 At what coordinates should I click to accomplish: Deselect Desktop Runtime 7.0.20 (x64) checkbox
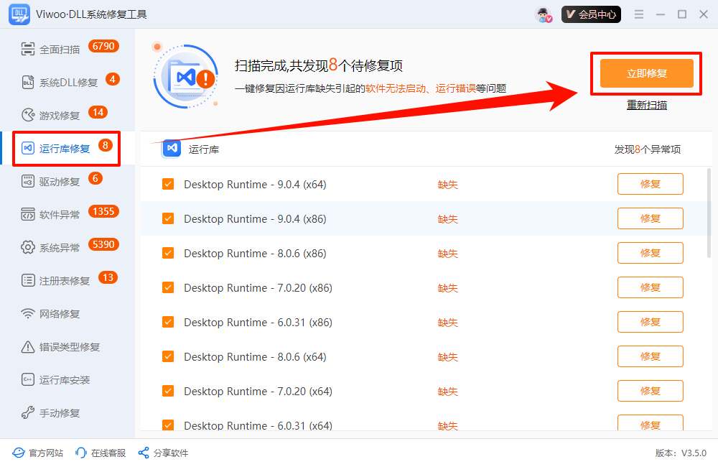click(x=168, y=391)
